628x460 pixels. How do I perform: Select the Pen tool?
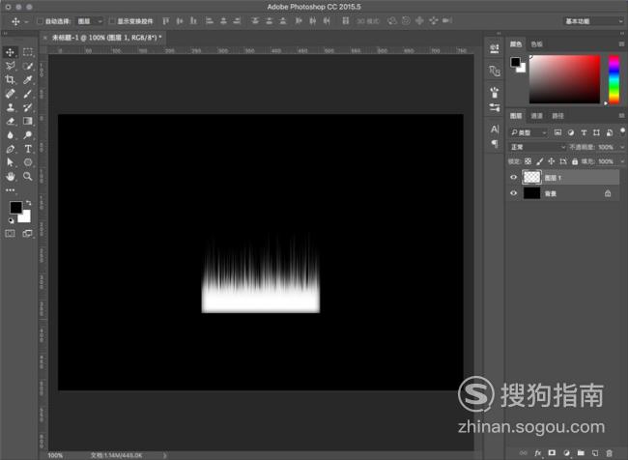click(11, 149)
